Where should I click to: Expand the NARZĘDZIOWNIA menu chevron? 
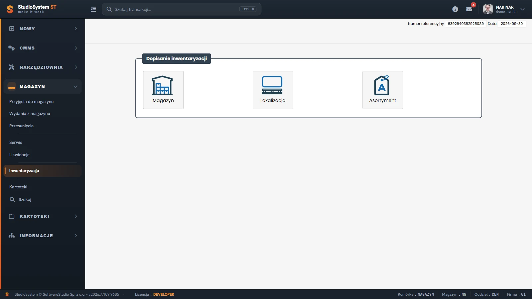76,67
